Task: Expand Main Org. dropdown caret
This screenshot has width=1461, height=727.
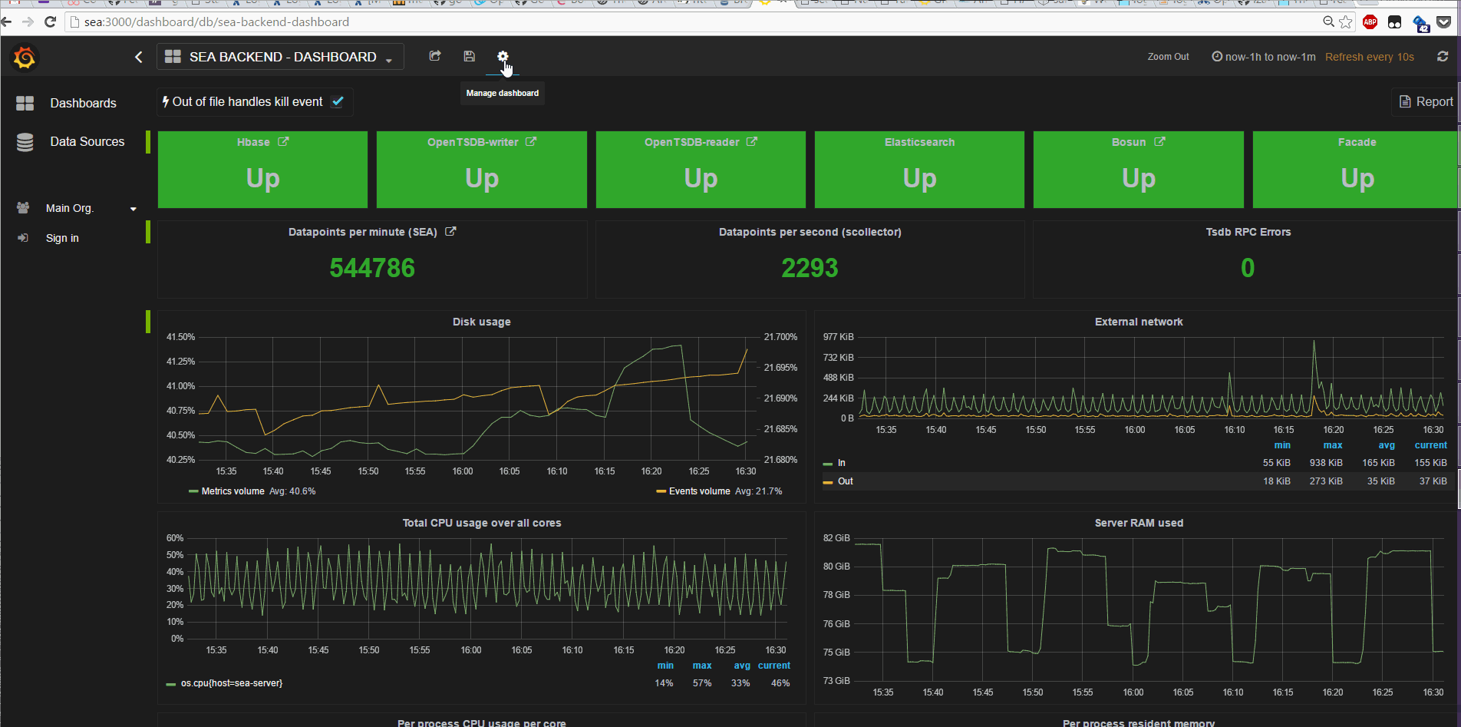Action: point(134,209)
